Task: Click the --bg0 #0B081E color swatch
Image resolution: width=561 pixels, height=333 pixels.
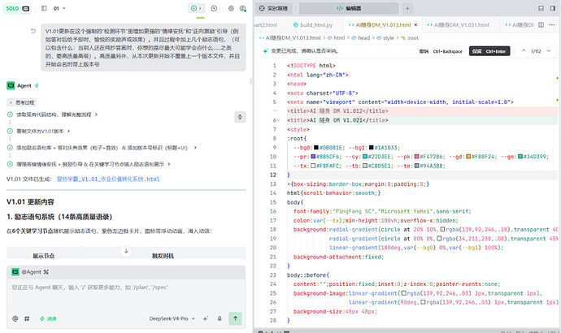Action: (316, 148)
